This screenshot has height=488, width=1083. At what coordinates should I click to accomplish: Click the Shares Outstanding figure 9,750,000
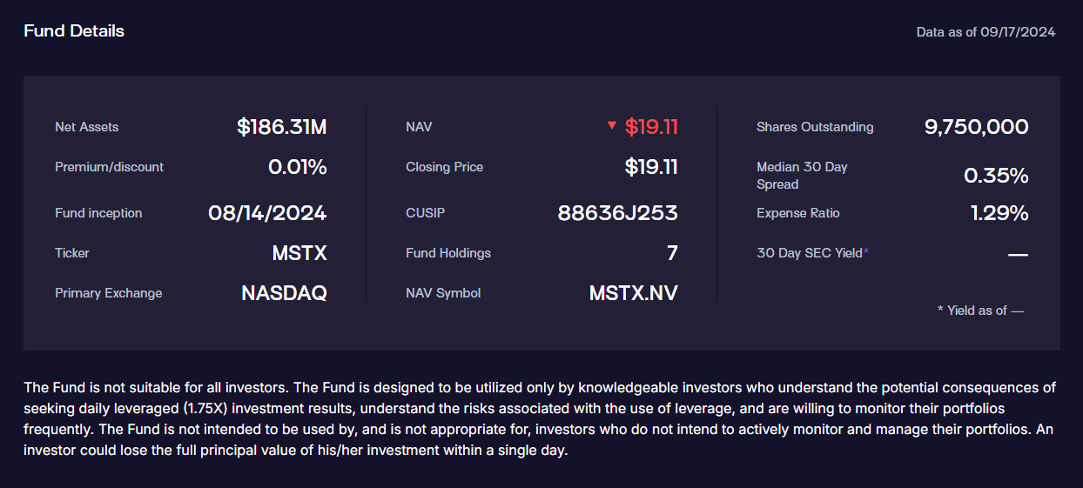click(976, 127)
